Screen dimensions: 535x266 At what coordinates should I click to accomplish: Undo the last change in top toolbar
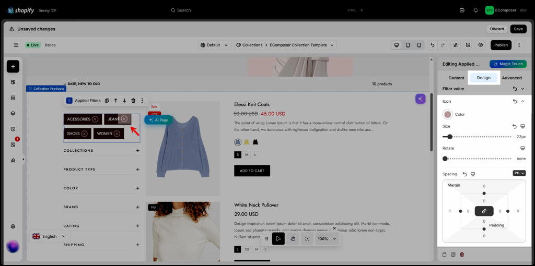click(x=433, y=45)
